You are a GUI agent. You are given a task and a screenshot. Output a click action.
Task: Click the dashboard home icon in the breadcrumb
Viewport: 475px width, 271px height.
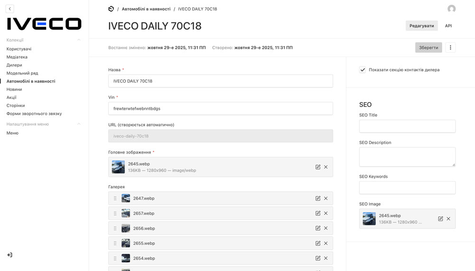click(x=111, y=9)
